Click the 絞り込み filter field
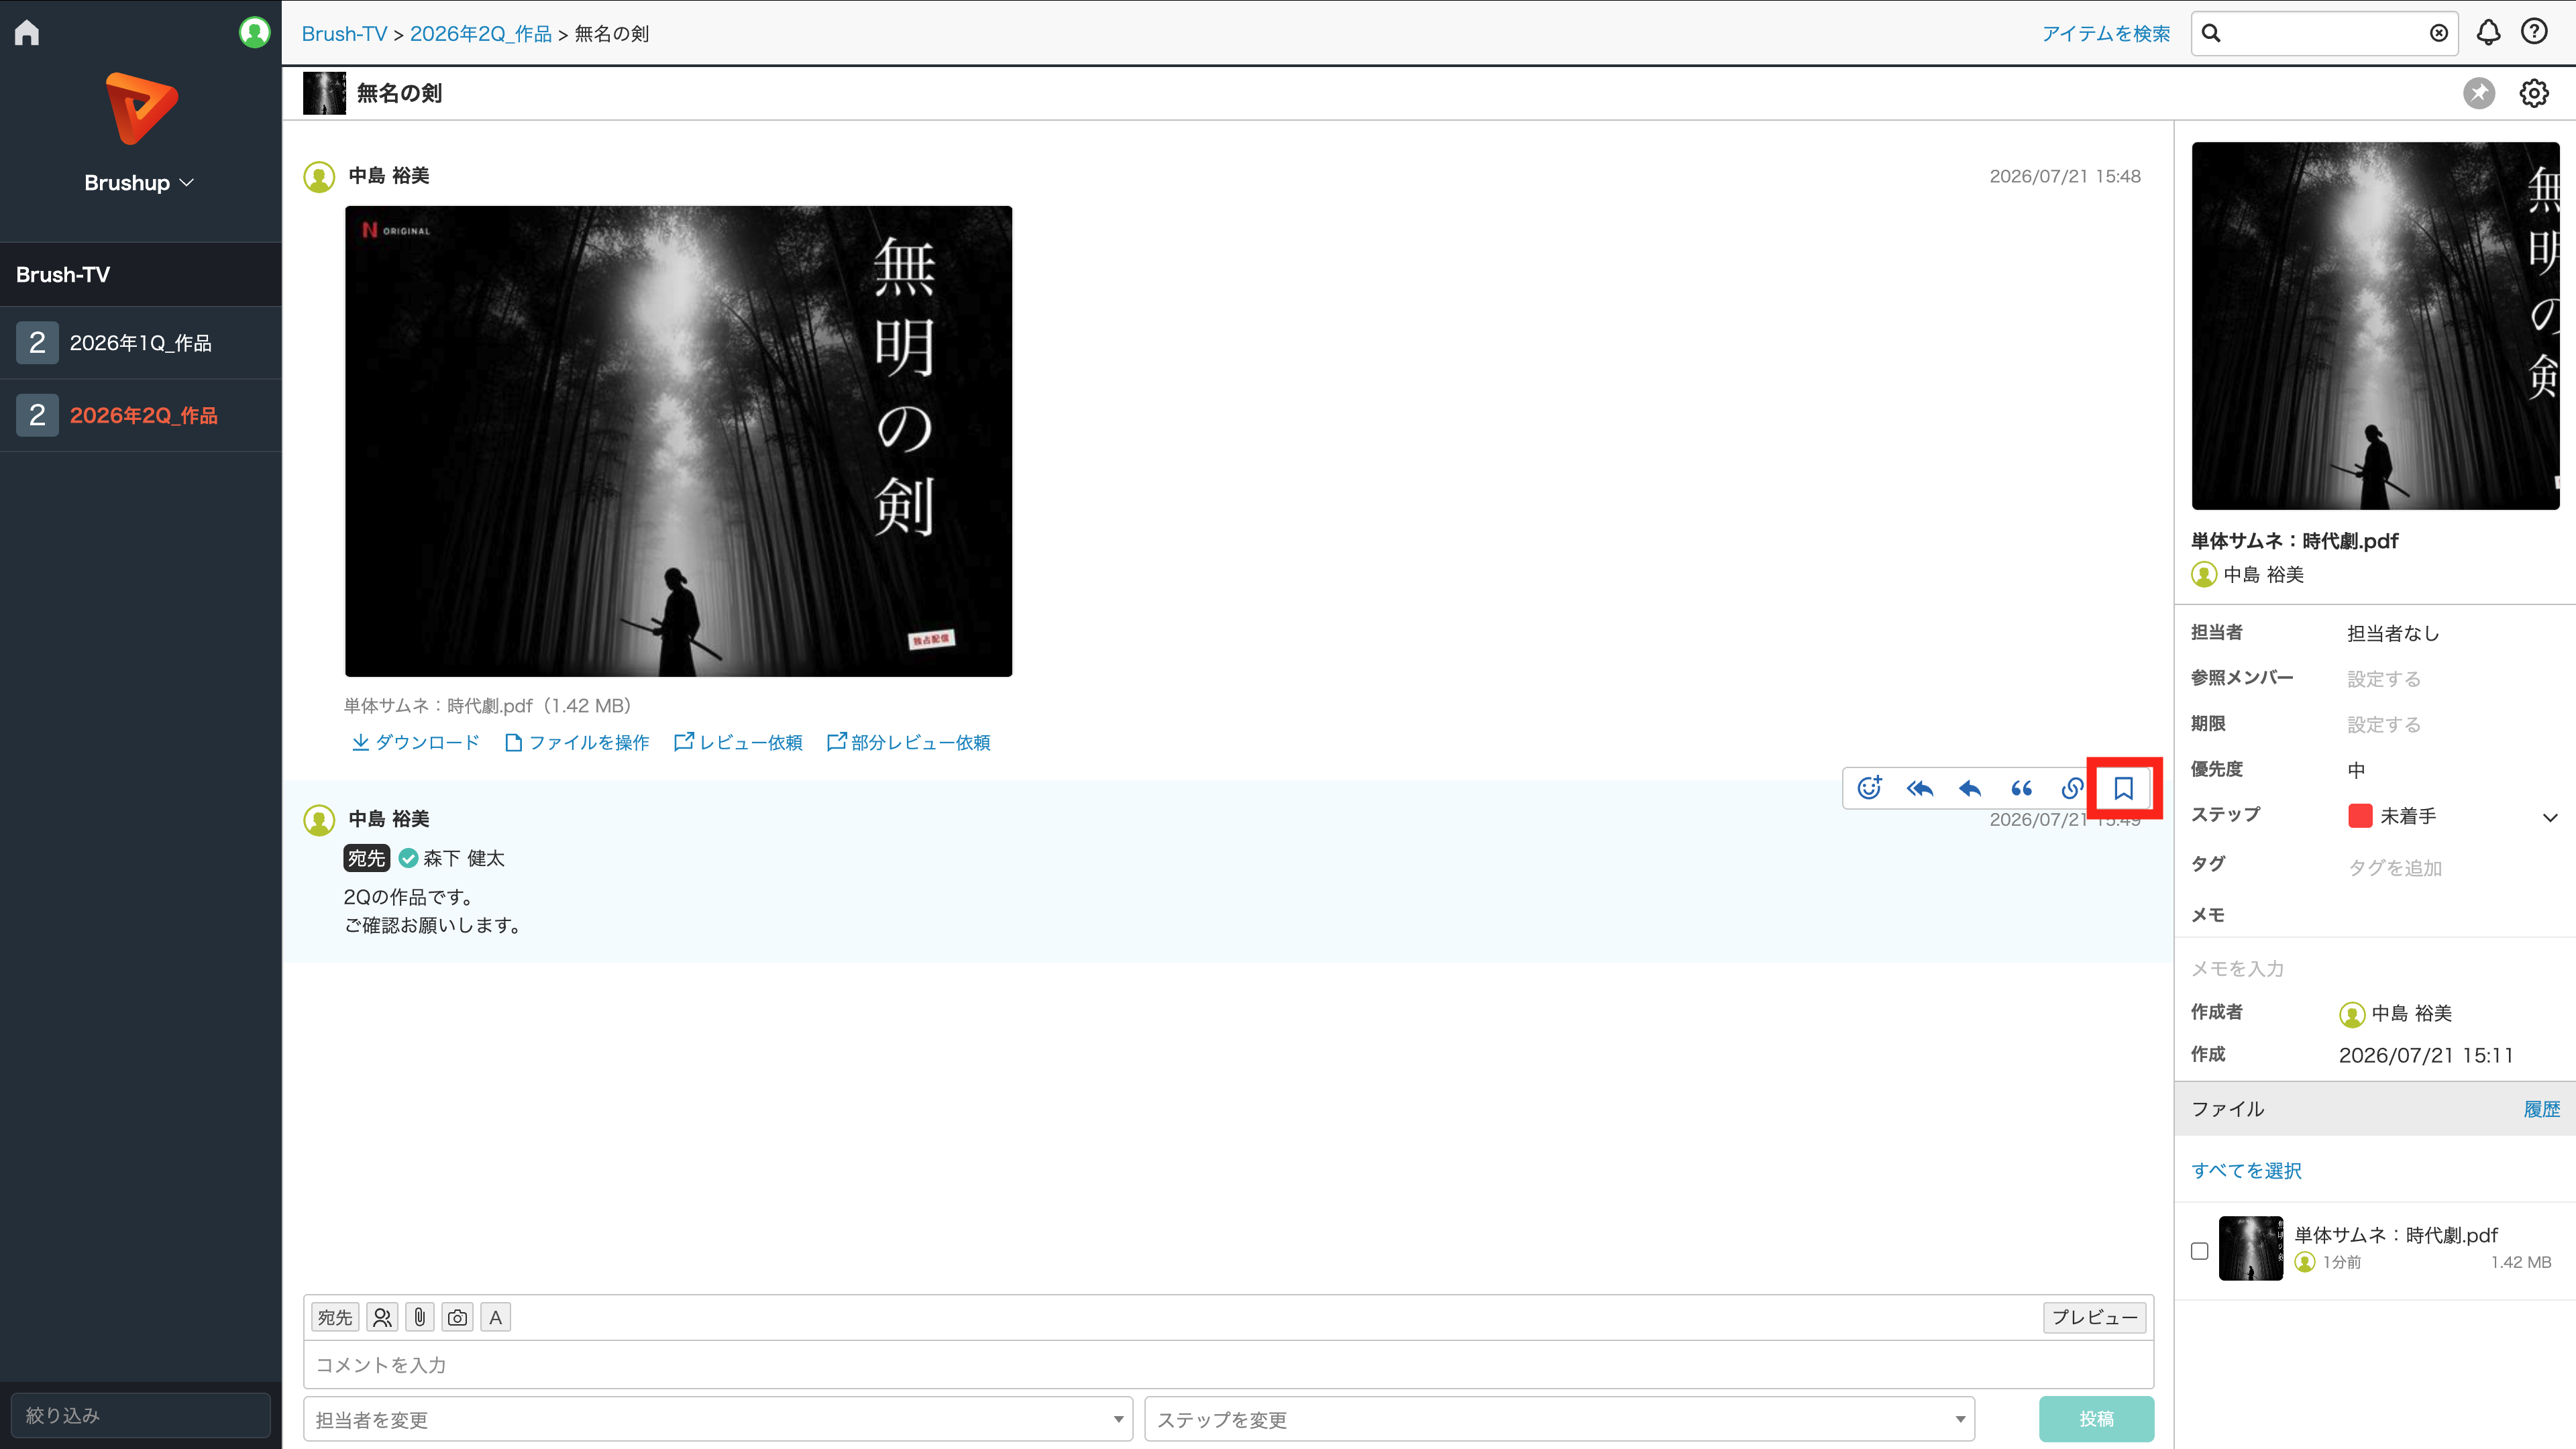Image resolution: width=2576 pixels, height=1449 pixels. [x=140, y=1415]
